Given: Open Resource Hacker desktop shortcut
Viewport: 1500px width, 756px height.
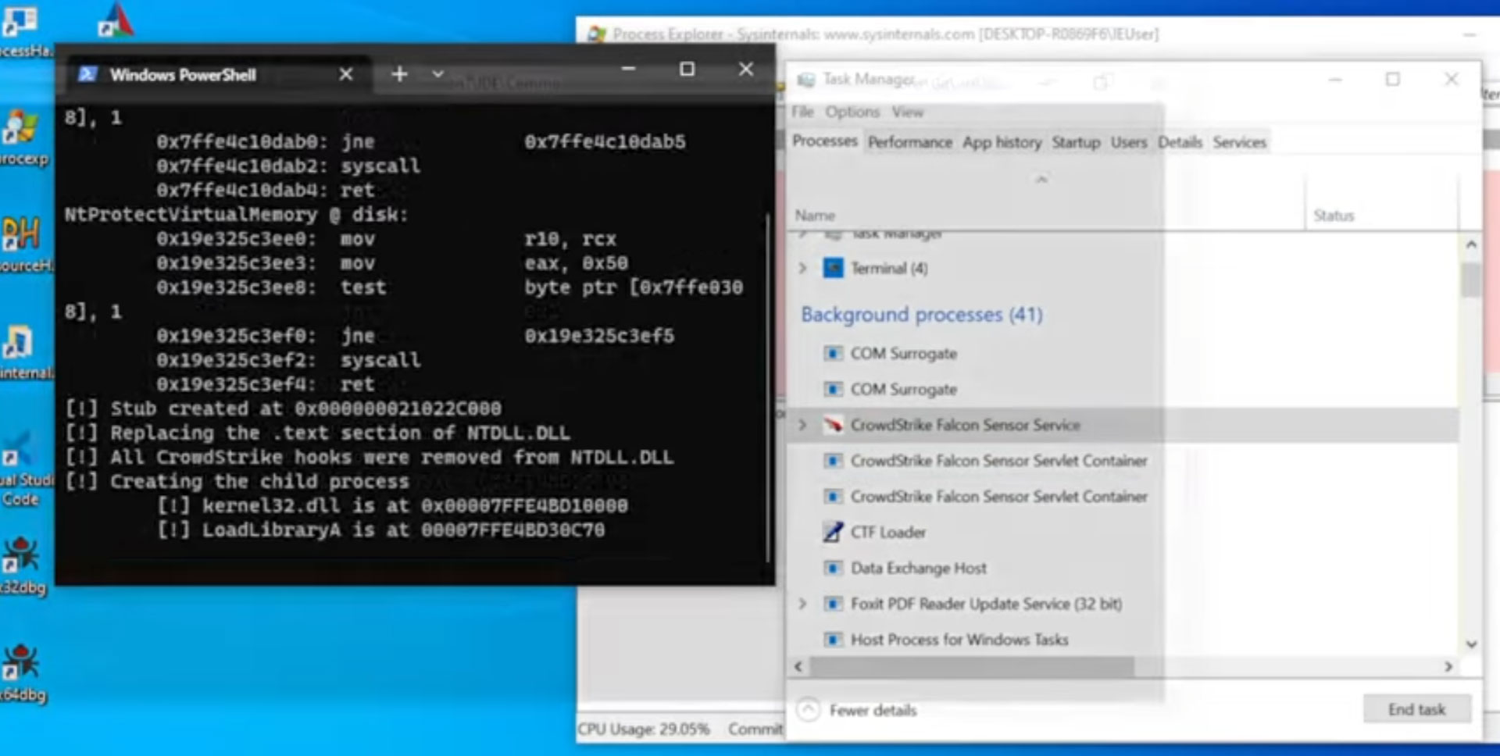Looking at the screenshot, I should tap(21, 234).
